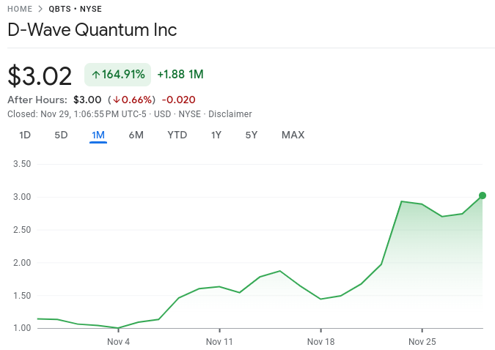Click the green up-arrow percentage badge
Image resolution: width=495 pixels, height=350 pixels.
pos(117,74)
